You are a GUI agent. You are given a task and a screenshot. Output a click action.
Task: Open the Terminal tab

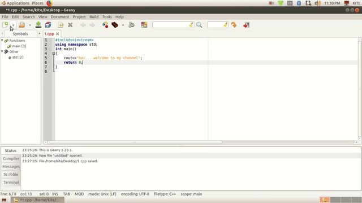point(11,182)
